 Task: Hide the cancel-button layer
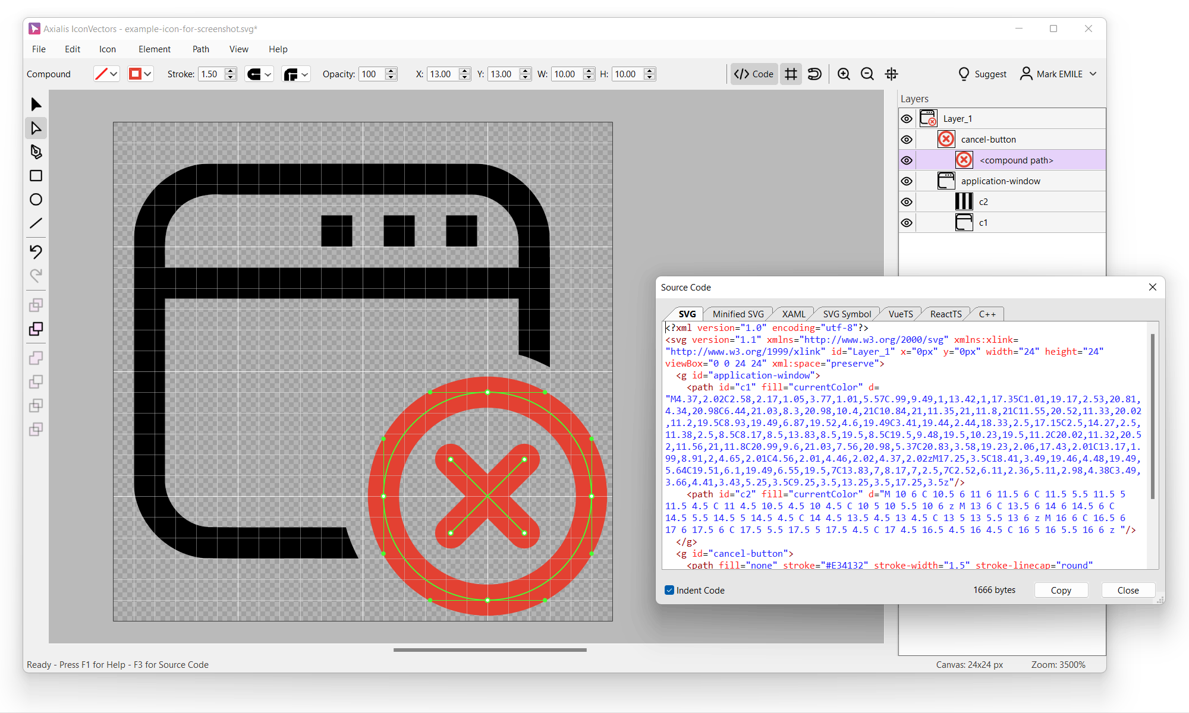907,140
